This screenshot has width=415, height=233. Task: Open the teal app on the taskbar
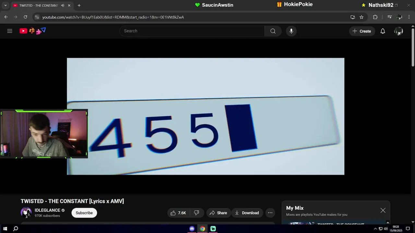213,229
